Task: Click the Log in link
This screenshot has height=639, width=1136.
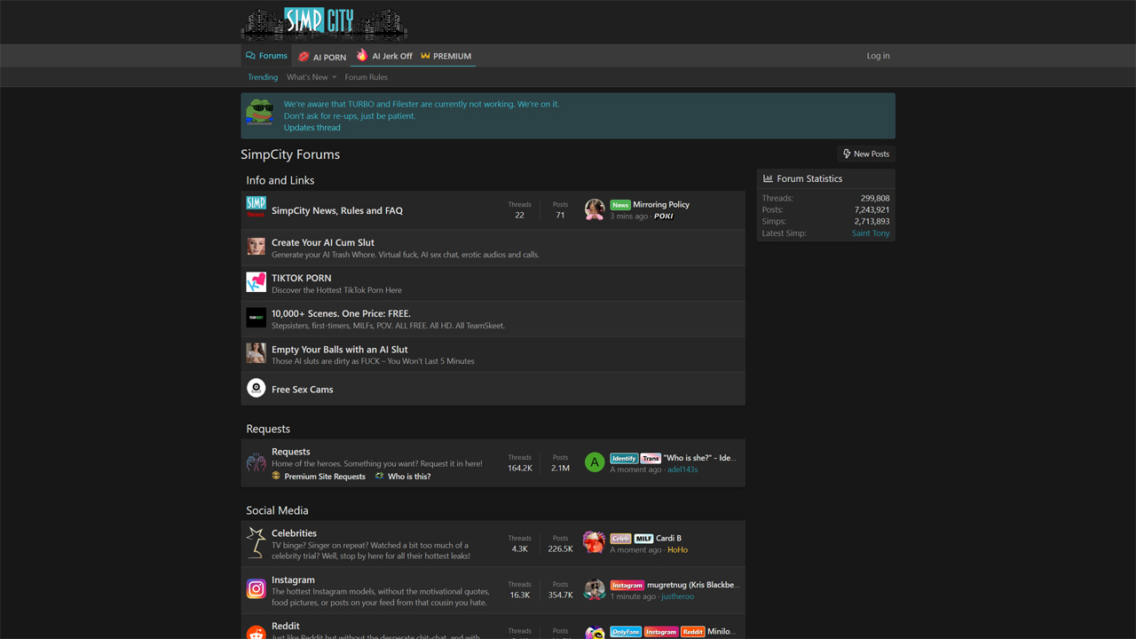Action: click(878, 56)
